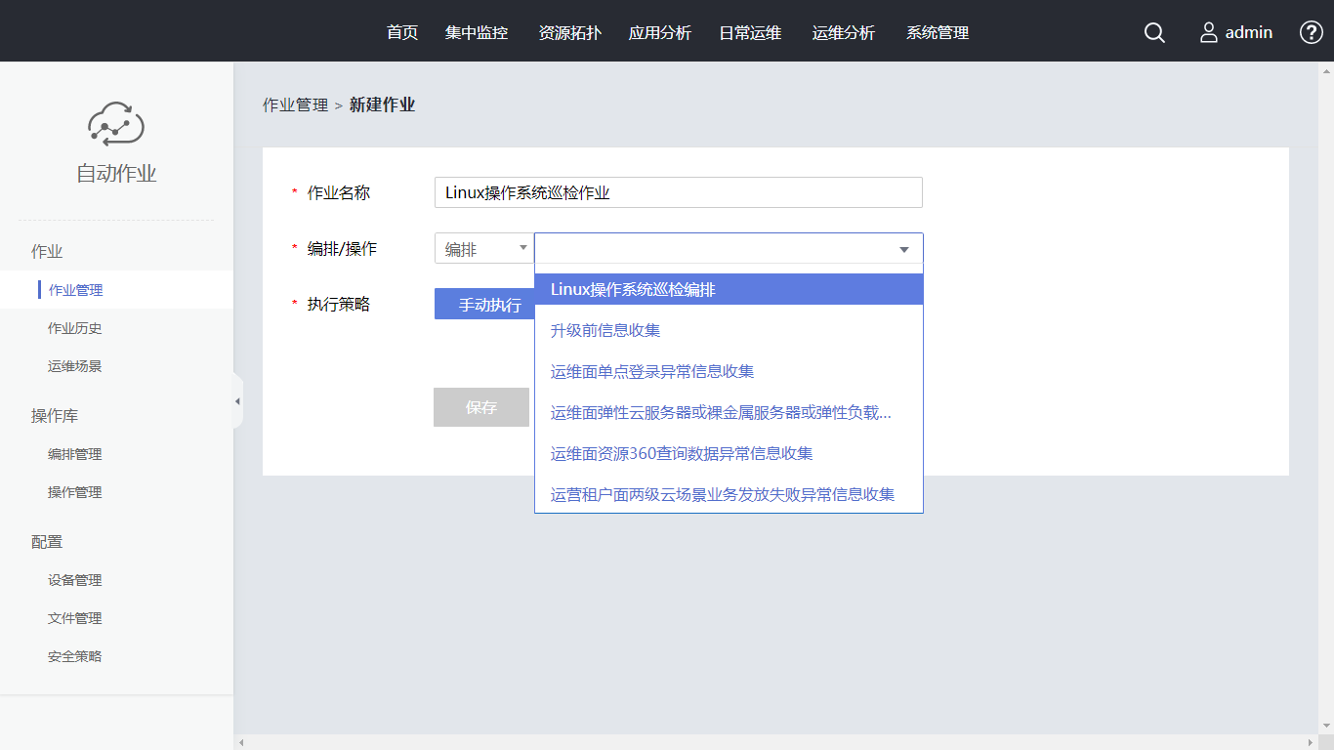The height and width of the screenshot is (750, 1334).
Task: Select 运维面单点登录异常信息收集 option
Action: click(652, 371)
